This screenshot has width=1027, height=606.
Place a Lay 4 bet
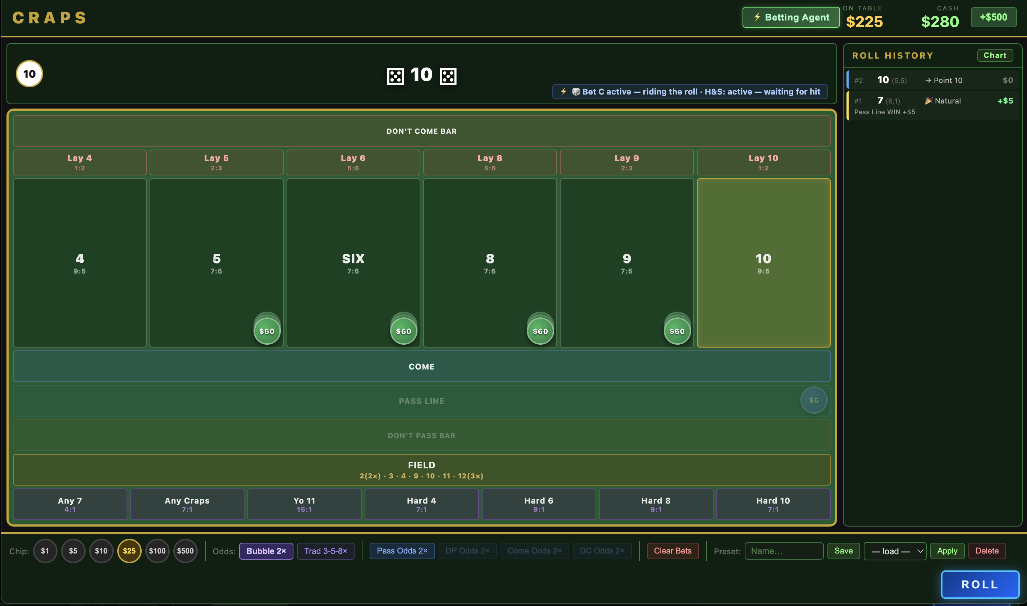[80, 162]
